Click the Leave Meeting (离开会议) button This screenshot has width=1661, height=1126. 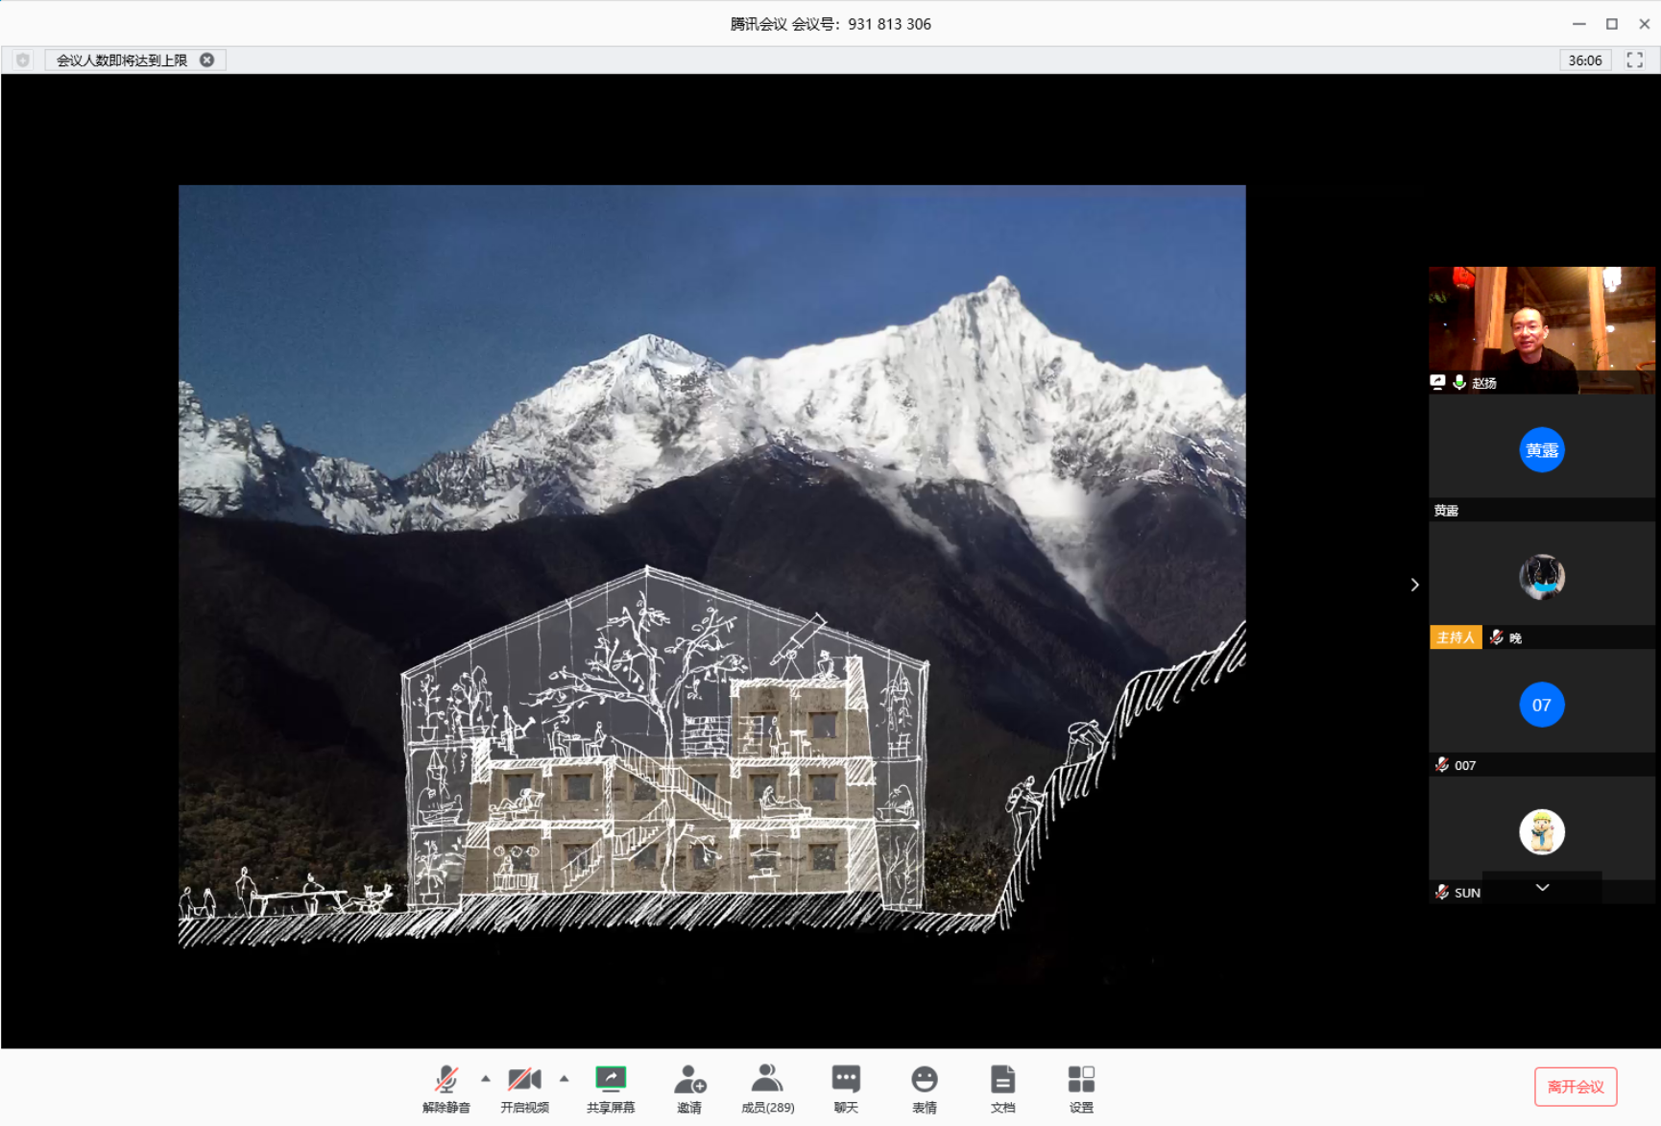pos(1575,1087)
